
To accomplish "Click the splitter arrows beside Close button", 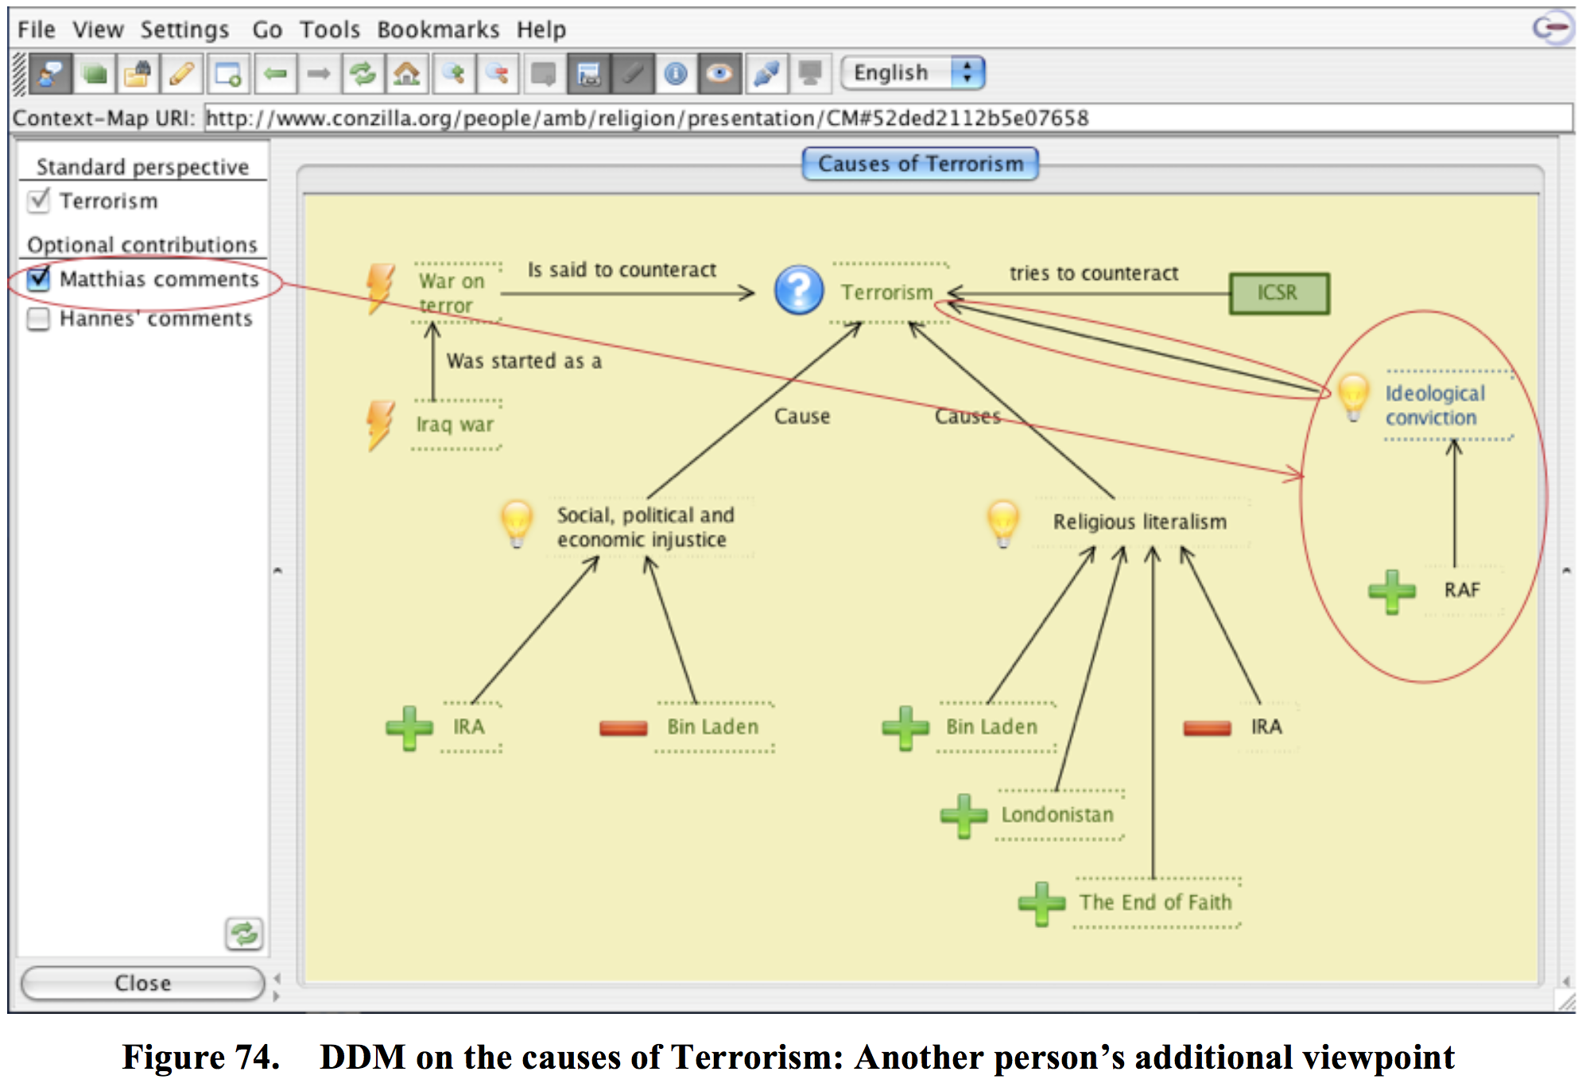I will pyautogui.click(x=277, y=986).
